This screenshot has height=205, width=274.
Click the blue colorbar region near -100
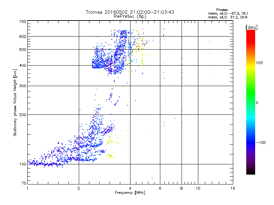coord(251,142)
